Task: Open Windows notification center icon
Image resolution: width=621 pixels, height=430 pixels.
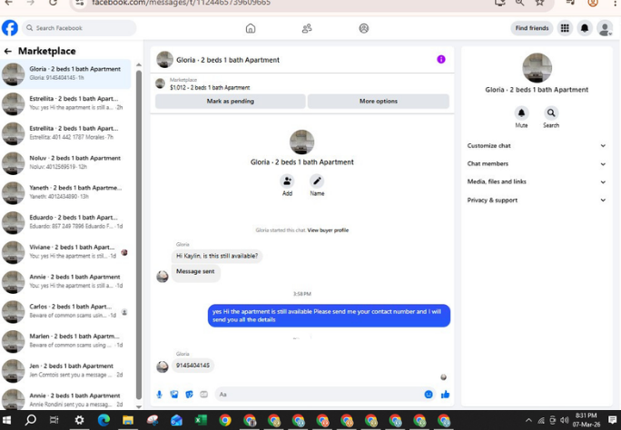Action: pos(612,420)
